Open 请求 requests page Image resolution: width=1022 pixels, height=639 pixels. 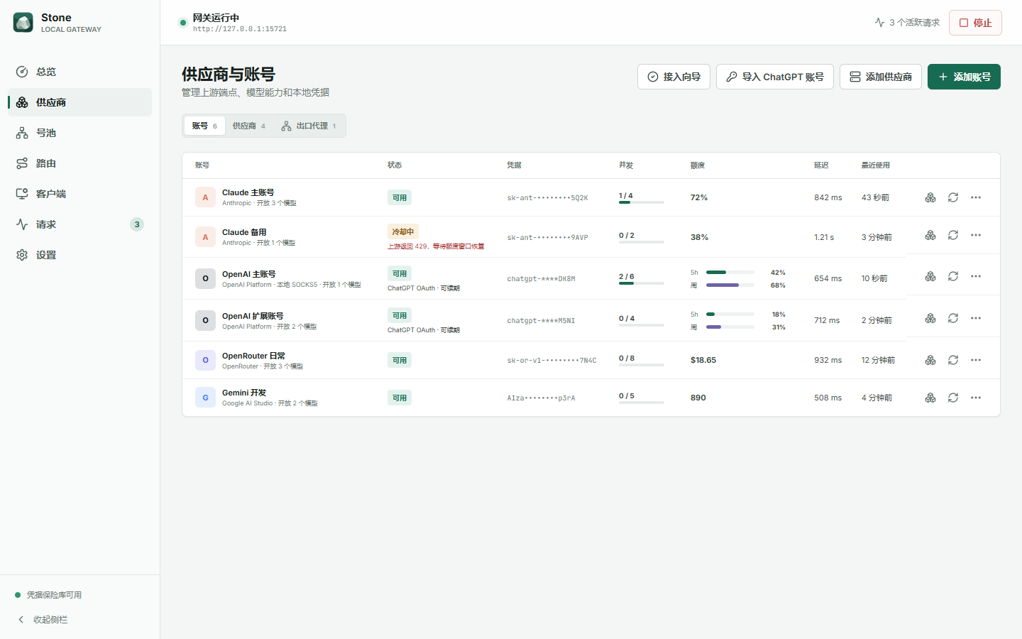79,224
